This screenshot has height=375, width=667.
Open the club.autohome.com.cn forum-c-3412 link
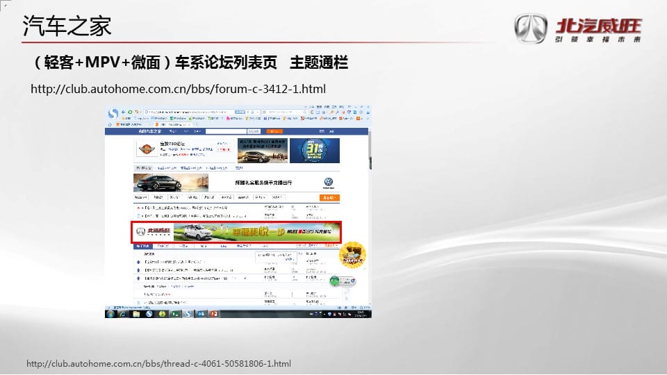[179, 89]
